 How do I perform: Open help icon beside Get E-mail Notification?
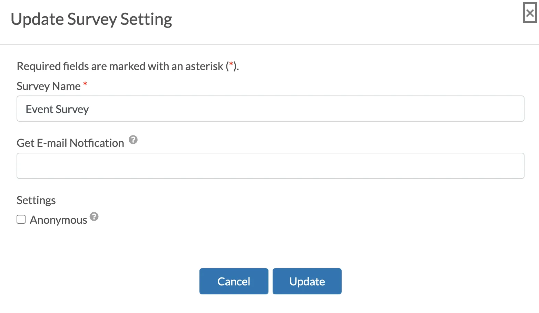[x=133, y=140]
